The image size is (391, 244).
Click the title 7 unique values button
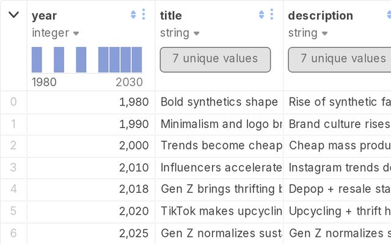(x=215, y=59)
